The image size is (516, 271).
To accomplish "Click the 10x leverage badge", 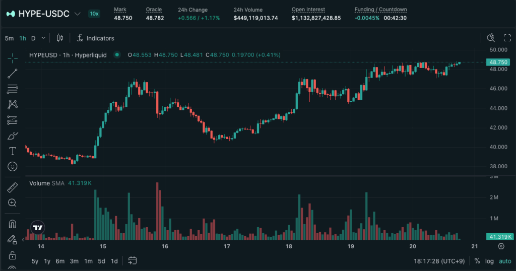I will click(94, 14).
